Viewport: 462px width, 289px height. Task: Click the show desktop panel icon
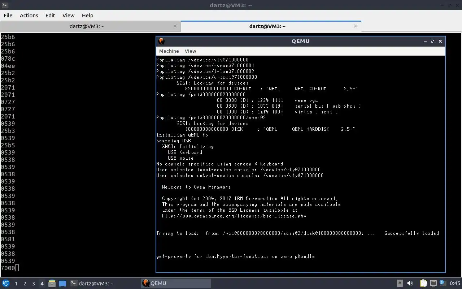62,283
